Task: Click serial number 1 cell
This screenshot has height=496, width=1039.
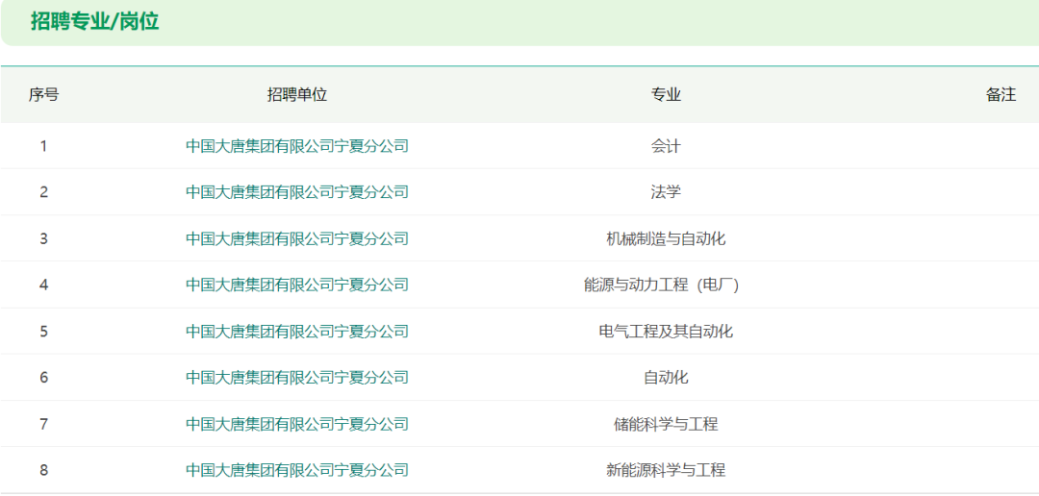Action: (43, 146)
